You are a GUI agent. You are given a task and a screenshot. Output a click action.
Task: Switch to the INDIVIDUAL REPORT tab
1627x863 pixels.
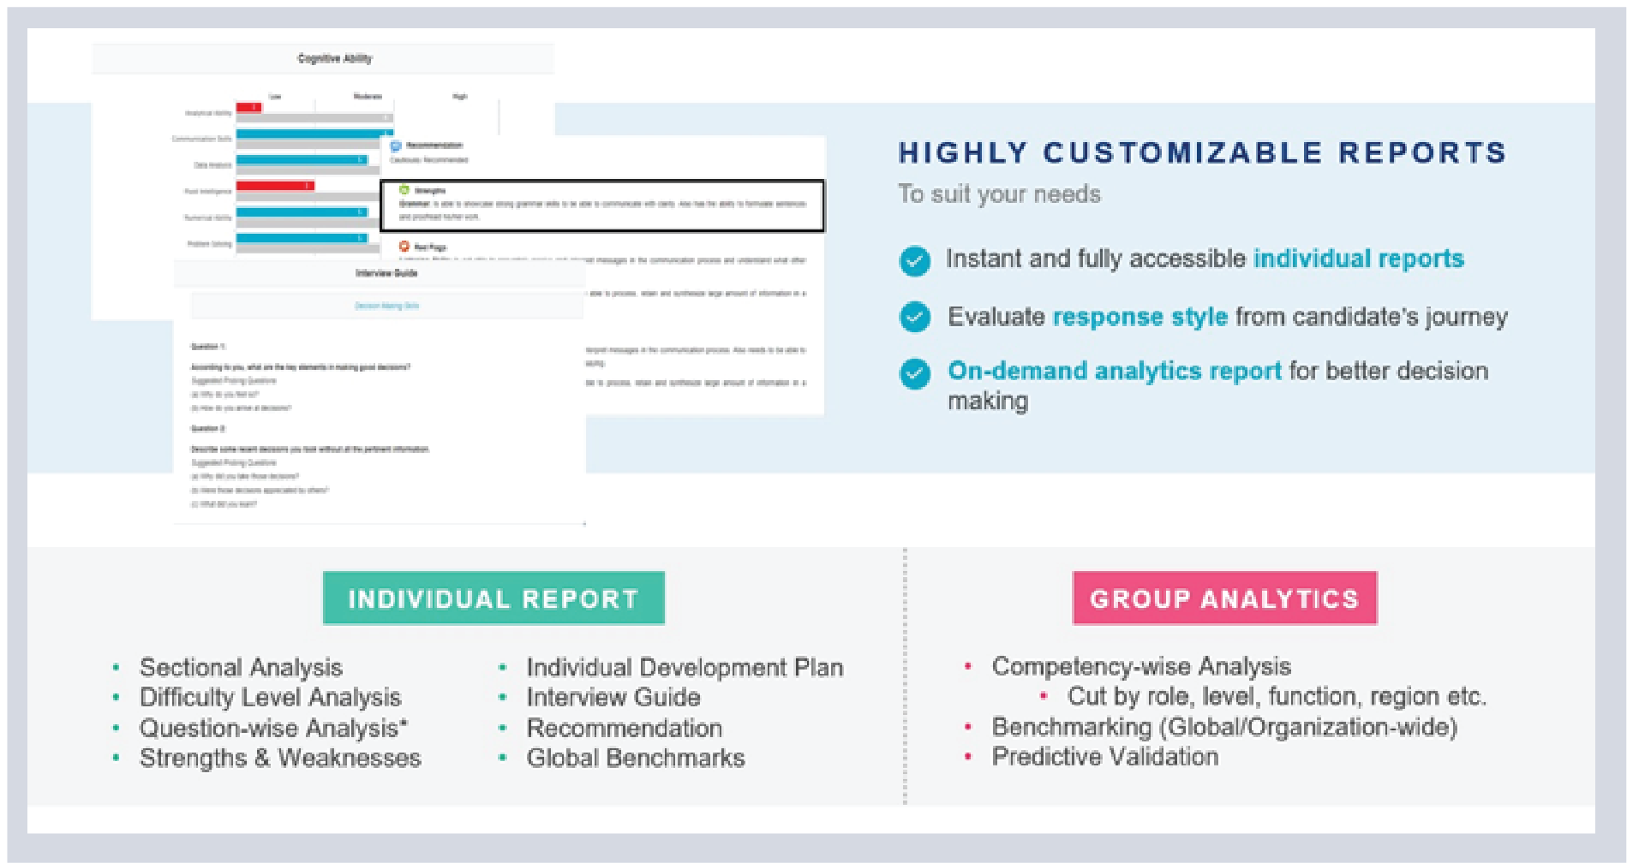(494, 599)
